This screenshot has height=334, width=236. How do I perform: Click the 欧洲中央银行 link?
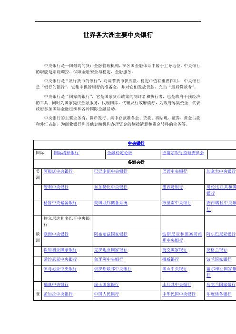(x=56, y=234)
